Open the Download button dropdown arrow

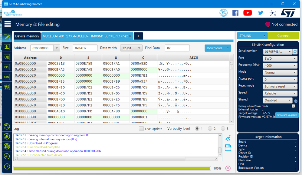pyautogui.click(x=228, y=48)
